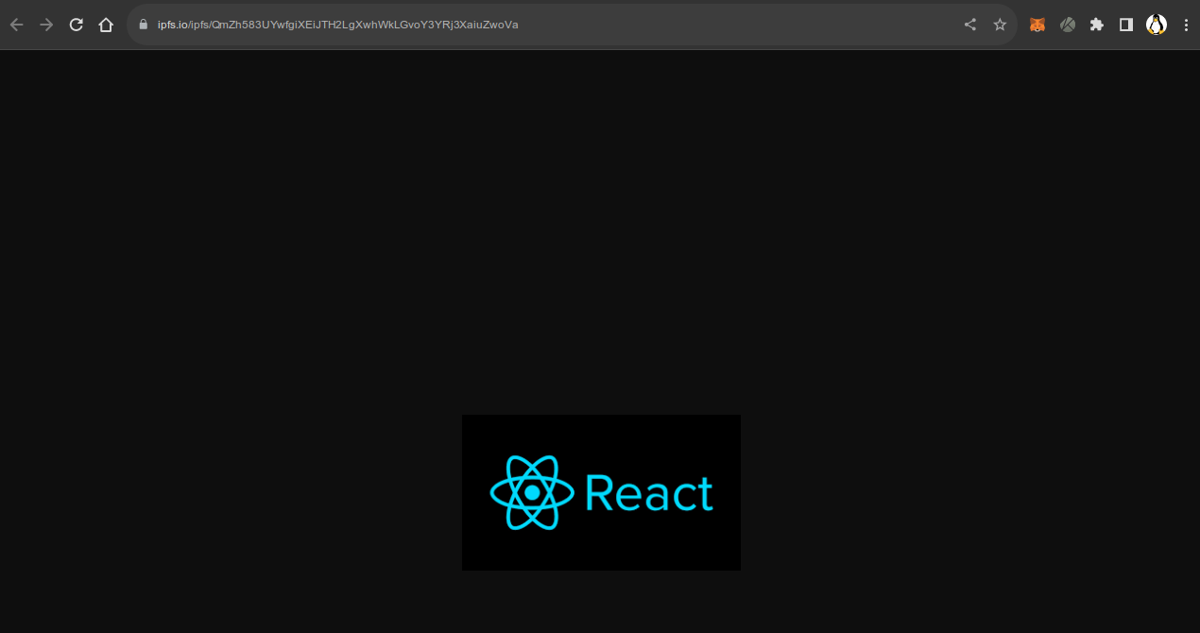Image resolution: width=1200 pixels, height=633 pixels.
Task: Open the MetaMask fox extension
Action: (x=1037, y=25)
